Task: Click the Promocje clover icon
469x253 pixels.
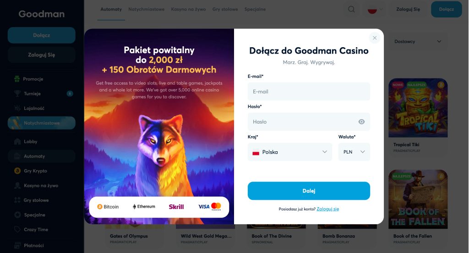Action: pyautogui.click(x=17, y=79)
